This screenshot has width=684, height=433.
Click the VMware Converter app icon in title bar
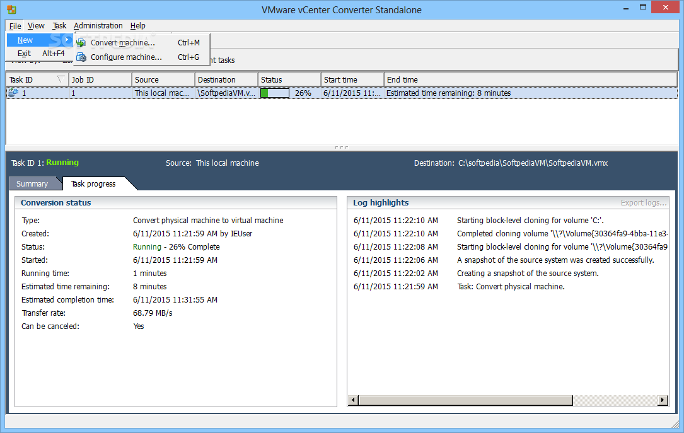point(12,9)
